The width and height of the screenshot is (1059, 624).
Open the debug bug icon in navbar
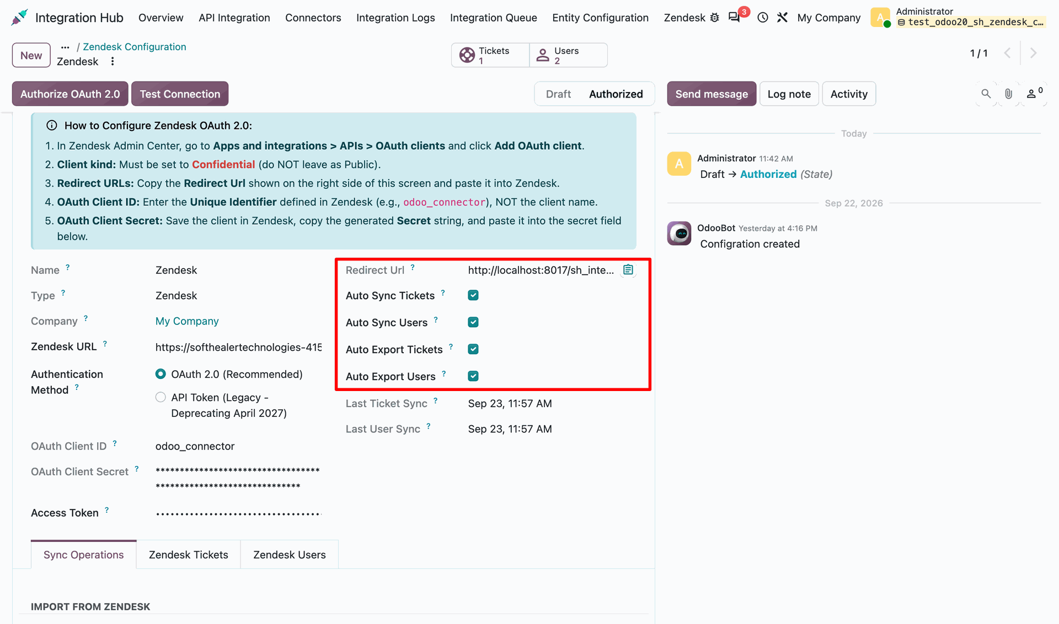coord(715,18)
